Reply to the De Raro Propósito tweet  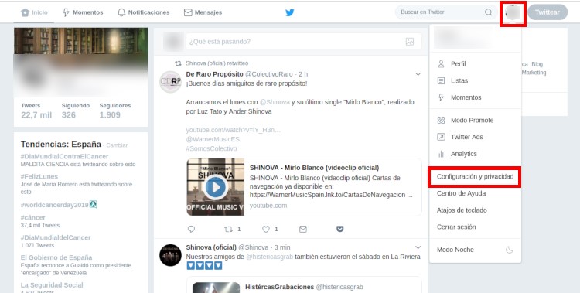pos(191,229)
